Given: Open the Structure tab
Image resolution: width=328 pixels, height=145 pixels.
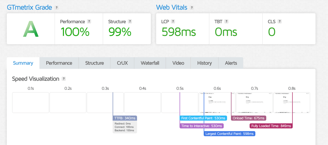Looking at the screenshot, I should click(94, 63).
